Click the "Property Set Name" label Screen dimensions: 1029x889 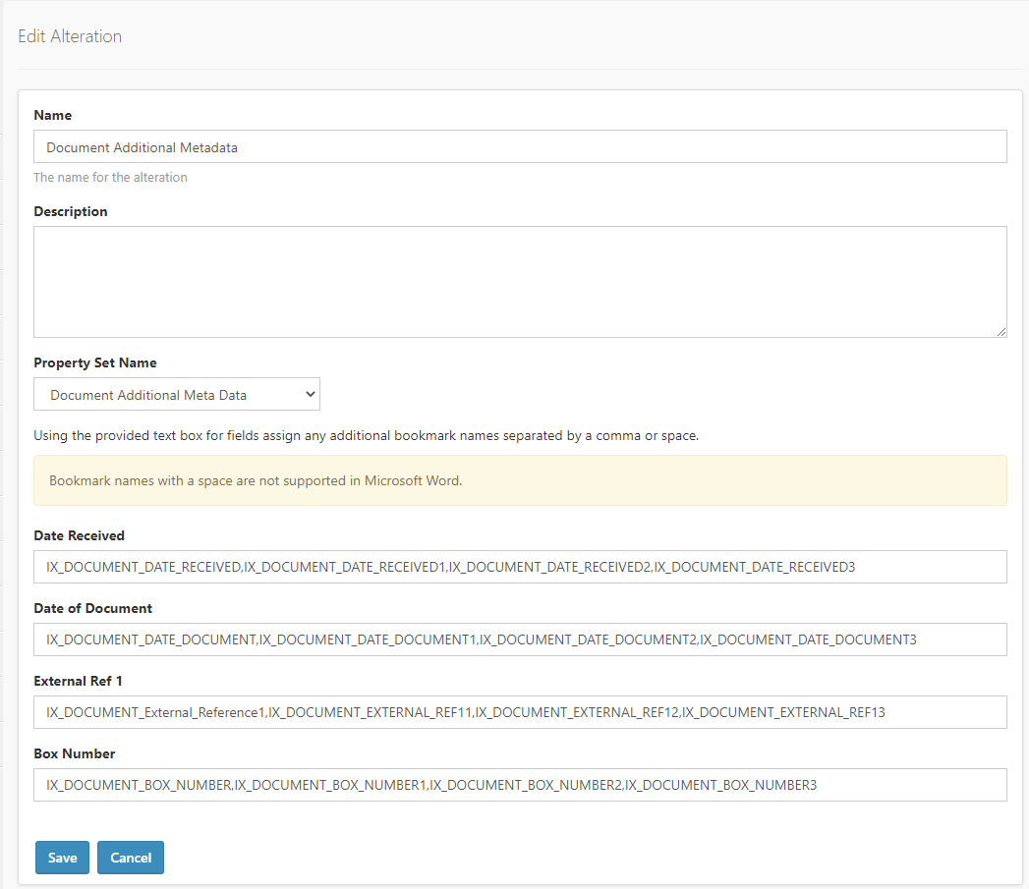(95, 362)
